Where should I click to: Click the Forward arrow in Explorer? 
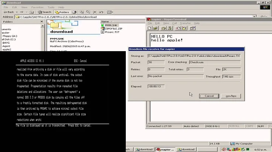click(22, 12)
